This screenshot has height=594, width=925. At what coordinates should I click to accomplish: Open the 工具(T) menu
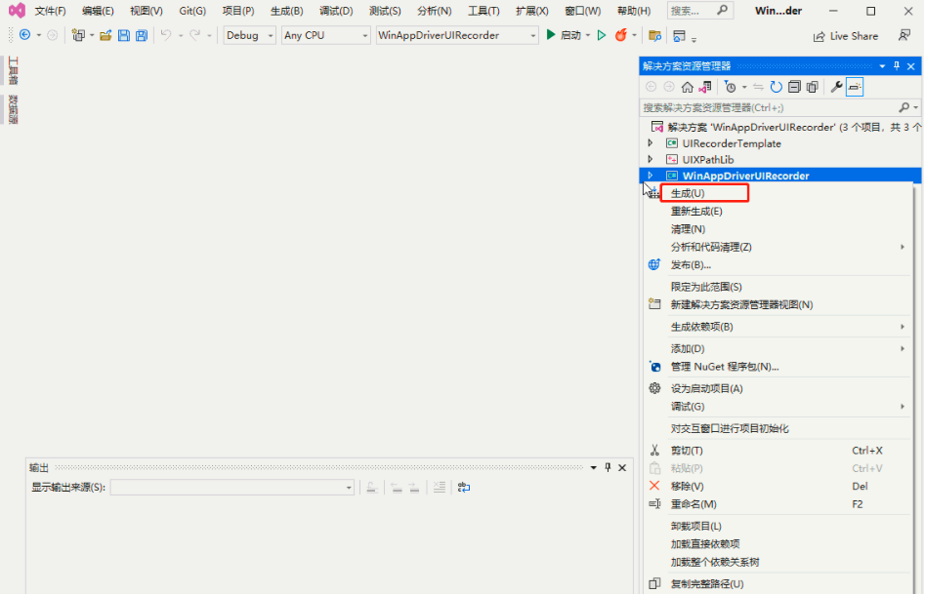click(484, 11)
